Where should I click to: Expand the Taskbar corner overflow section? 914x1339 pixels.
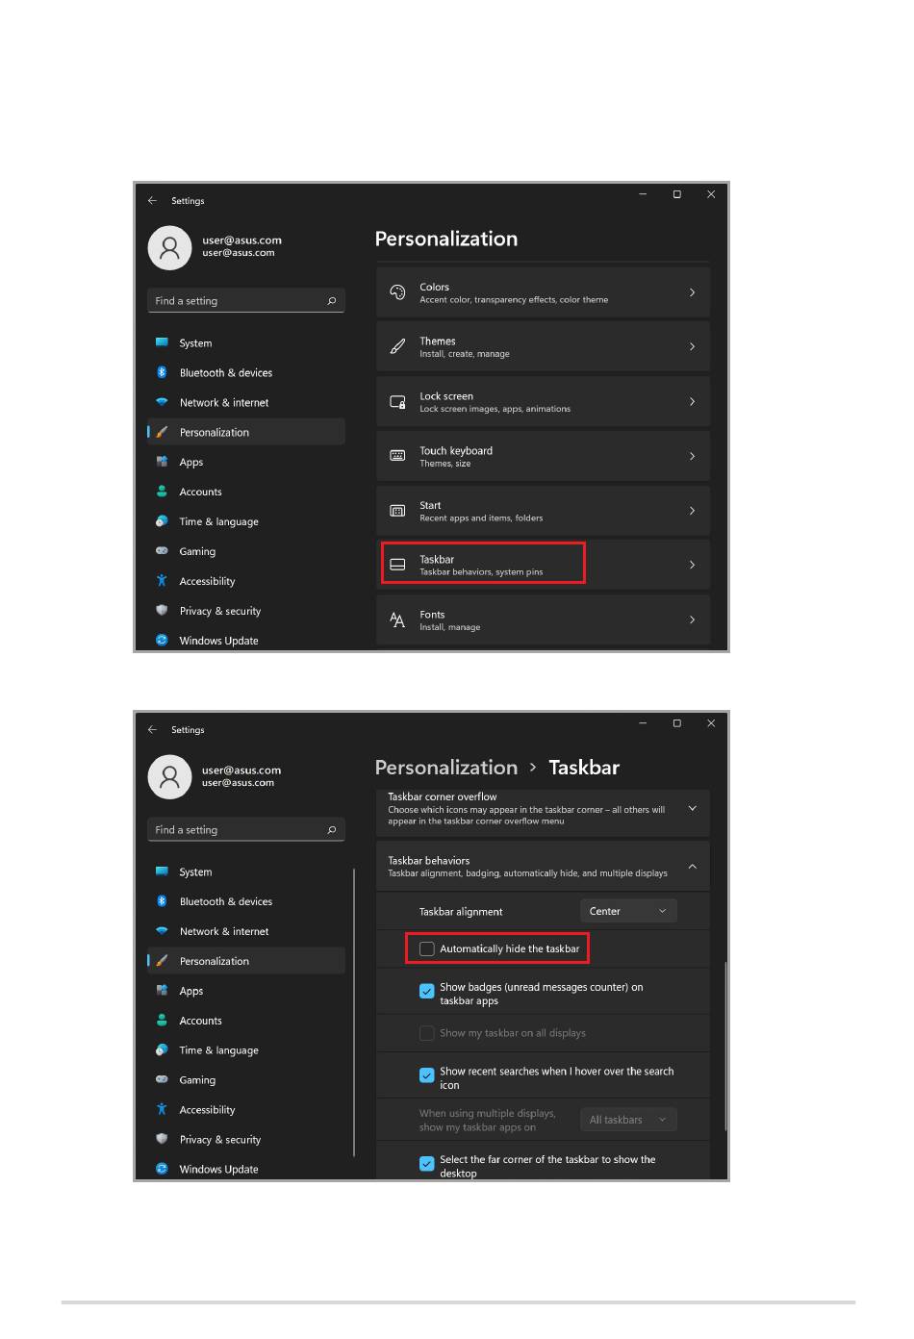tap(692, 809)
